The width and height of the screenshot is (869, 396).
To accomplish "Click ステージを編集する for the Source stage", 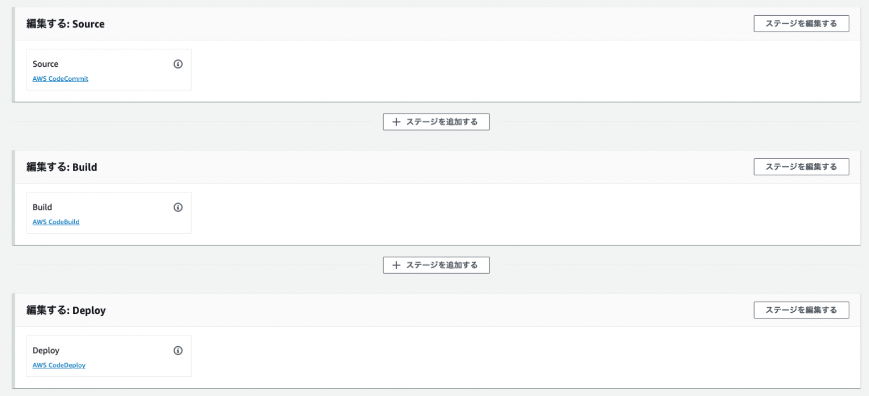I will [x=801, y=23].
